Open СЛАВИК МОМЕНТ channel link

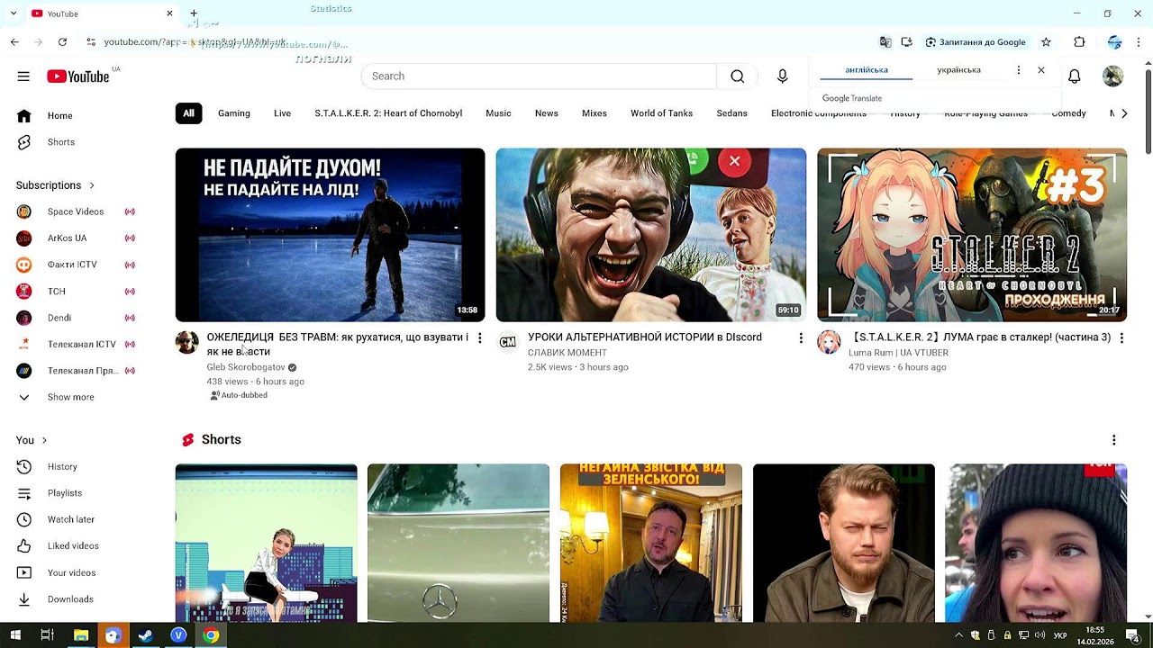tap(567, 353)
